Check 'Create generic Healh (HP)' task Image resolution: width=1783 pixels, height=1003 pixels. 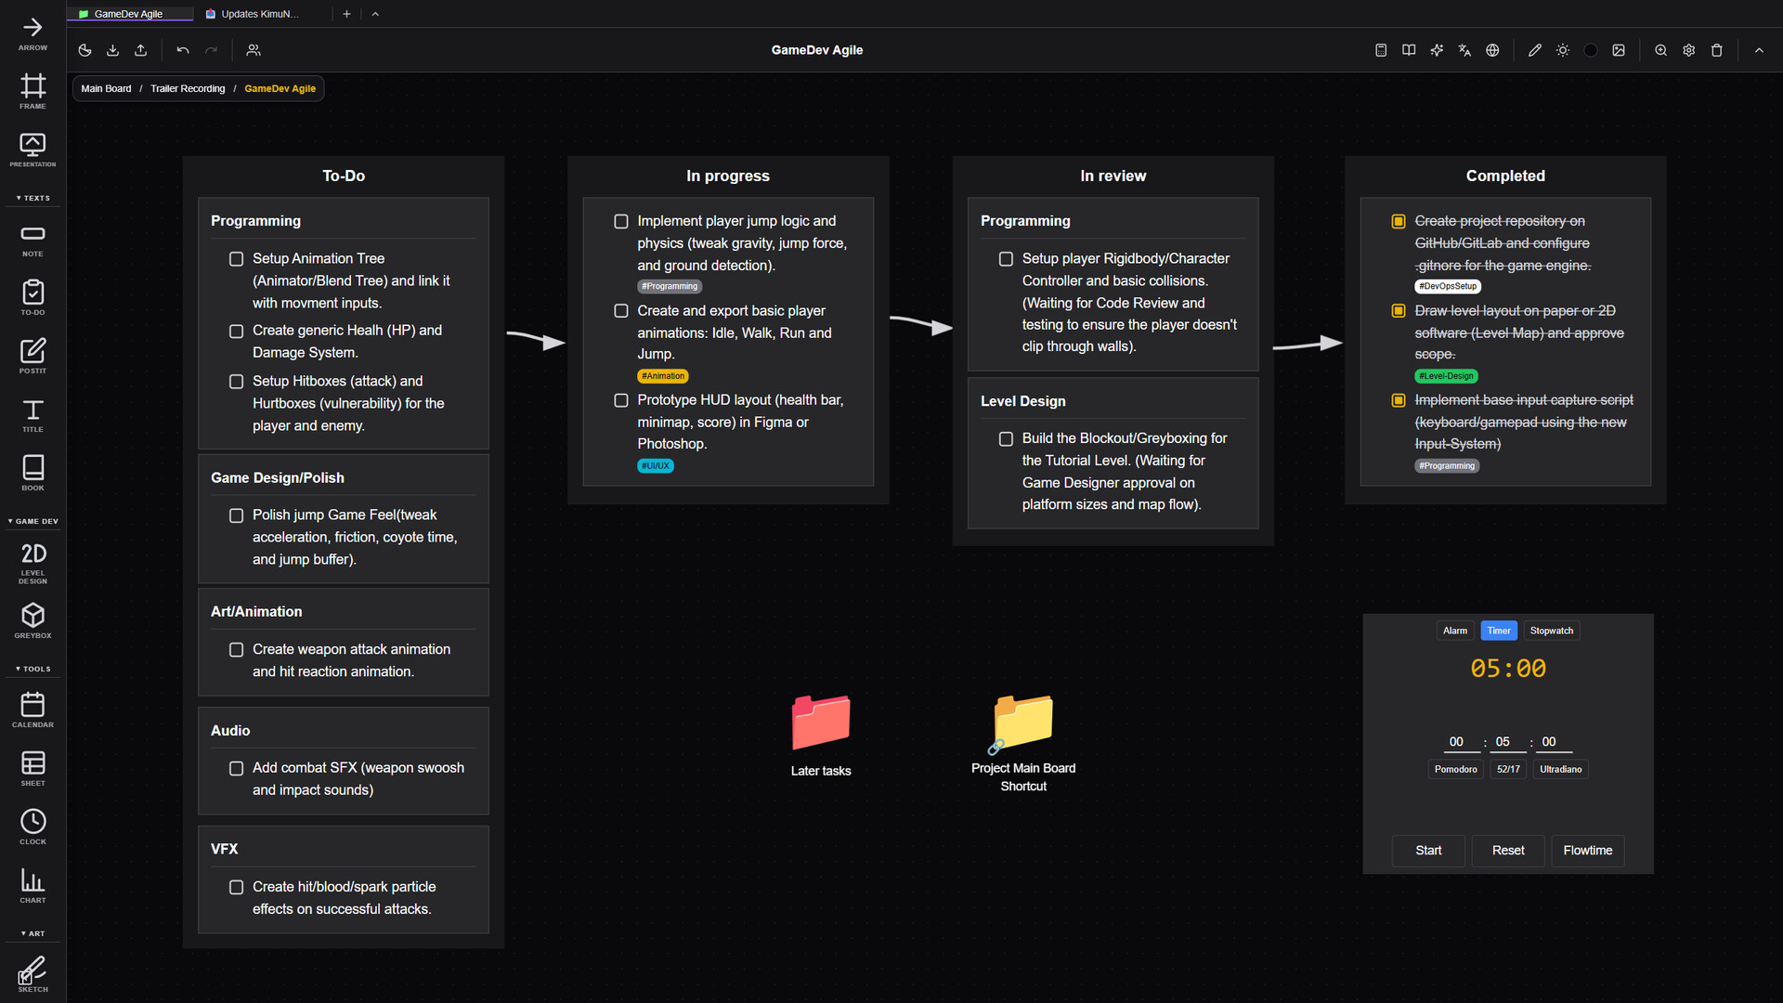tap(236, 331)
